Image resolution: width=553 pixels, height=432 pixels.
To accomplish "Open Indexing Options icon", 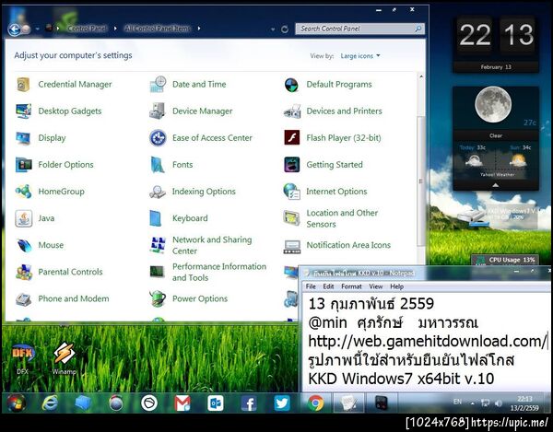I will (158, 192).
